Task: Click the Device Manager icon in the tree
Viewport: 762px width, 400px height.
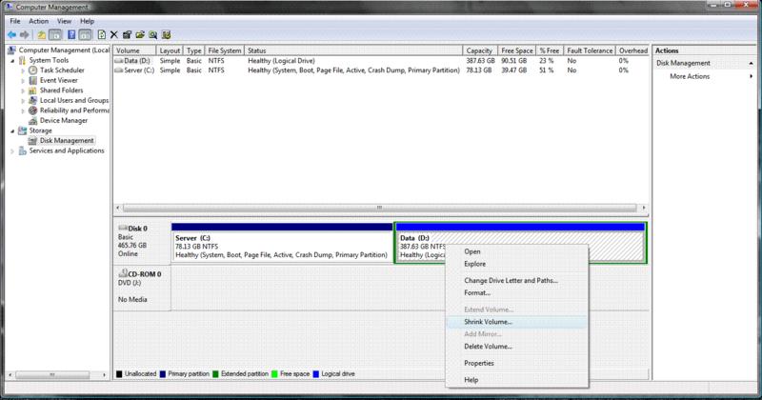Action: [x=32, y=121]
